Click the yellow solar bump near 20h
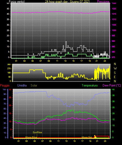This screenshot has height=145, width=122. pos(95,136)
